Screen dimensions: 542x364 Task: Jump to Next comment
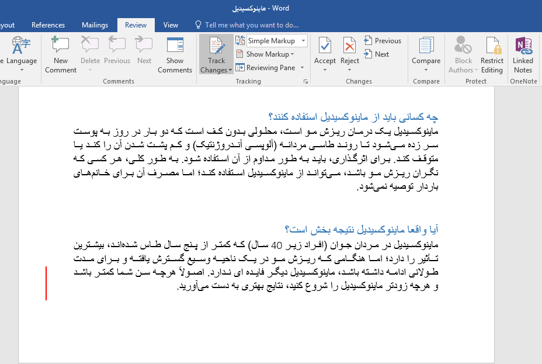click(x=144, y=51)
